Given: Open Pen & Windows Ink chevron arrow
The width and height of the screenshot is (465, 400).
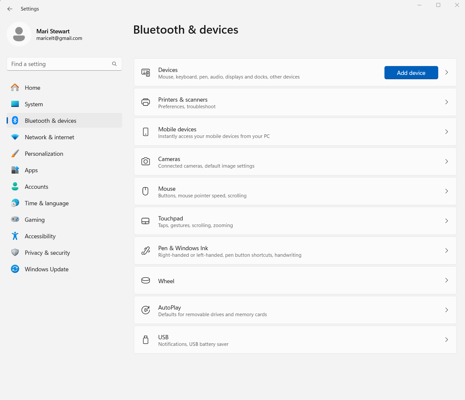Looking at the screenshot, I should tap(447, 250).
